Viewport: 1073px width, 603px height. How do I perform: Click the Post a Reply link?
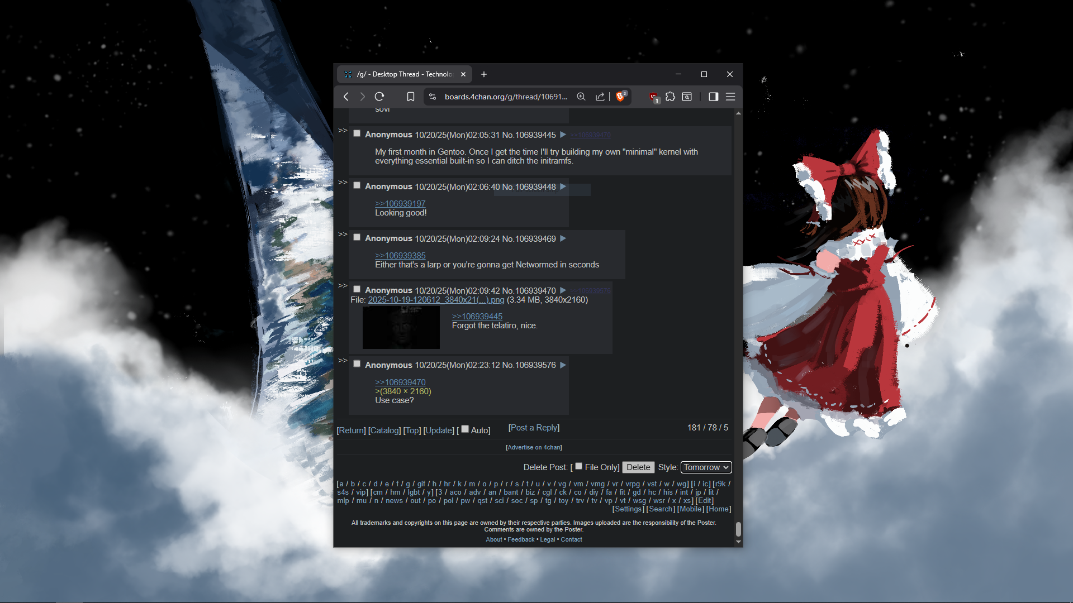tap(534, 428)
